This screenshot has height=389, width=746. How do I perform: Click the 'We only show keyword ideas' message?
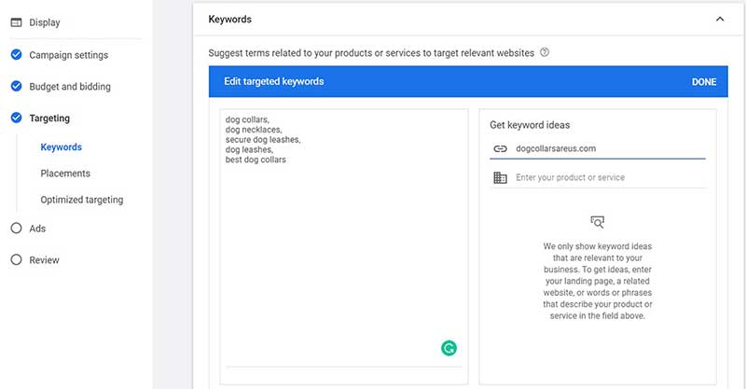(598, 281)
